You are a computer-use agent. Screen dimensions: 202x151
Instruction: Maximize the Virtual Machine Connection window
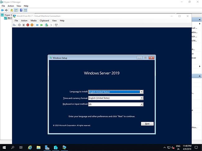[x=179, y=16]
